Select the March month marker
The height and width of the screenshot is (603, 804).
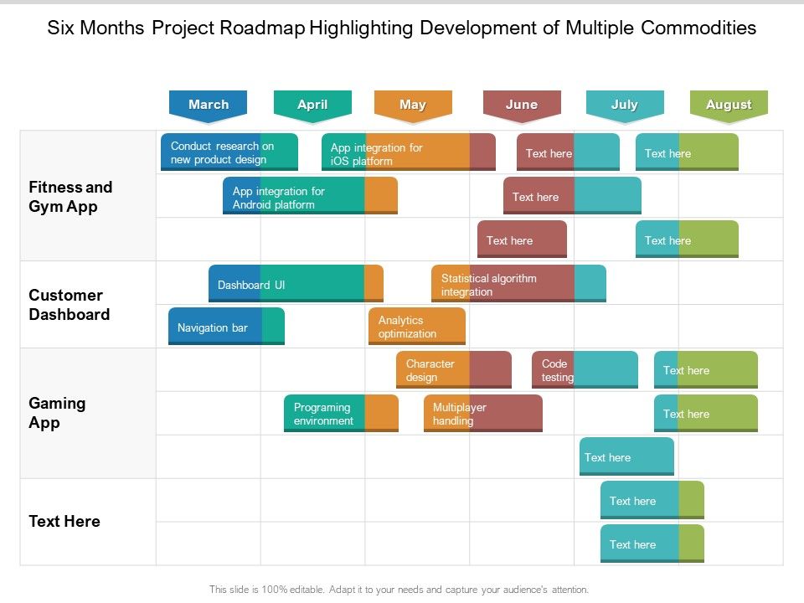pyautogui.click(x=208, y=104)
